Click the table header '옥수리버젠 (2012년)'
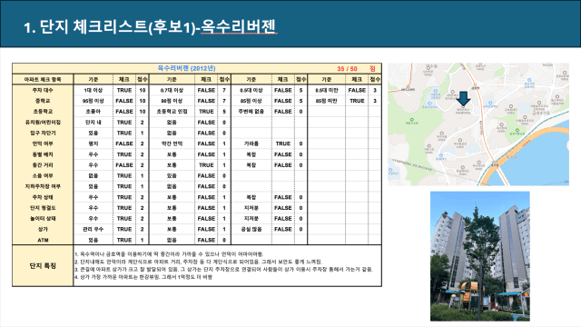 coord(186,68)
